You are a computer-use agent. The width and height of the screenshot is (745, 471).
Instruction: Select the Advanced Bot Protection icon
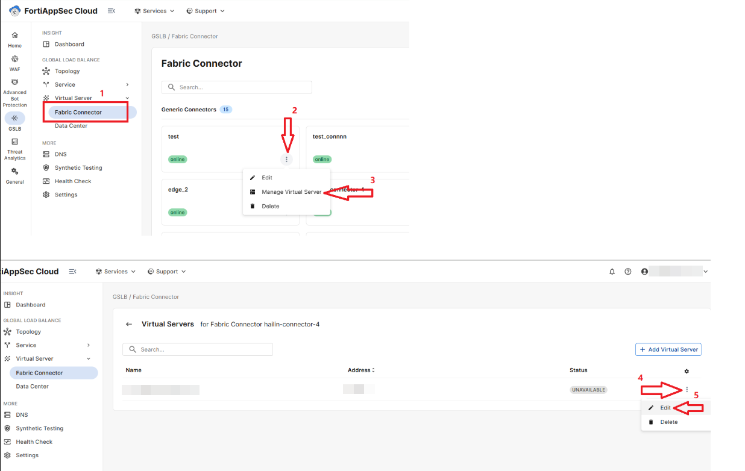[x=15, y=82]
